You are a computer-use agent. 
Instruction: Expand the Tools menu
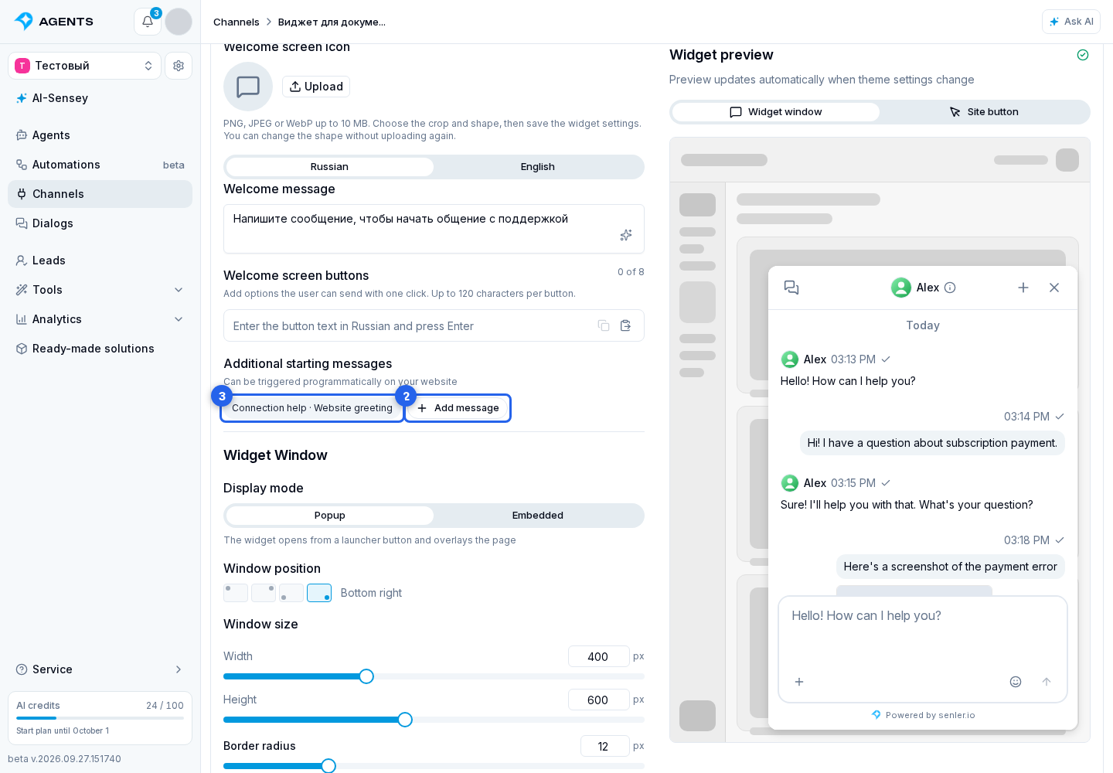tap(100, 290)
